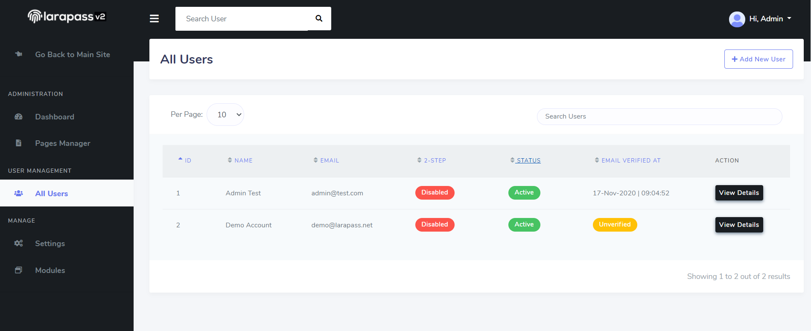Click the admin@test.com email cell
811x331 pixels.
coord(337,193)
